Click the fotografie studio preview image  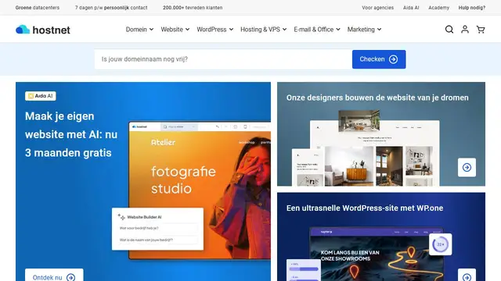200,190
